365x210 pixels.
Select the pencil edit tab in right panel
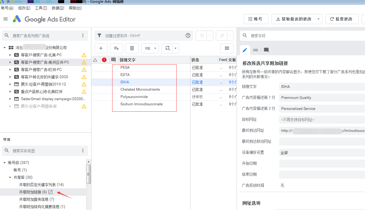[245, 50]
